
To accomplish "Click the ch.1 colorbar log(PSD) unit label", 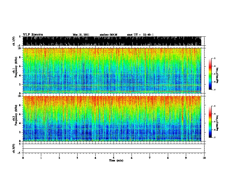I will [217, 75].
